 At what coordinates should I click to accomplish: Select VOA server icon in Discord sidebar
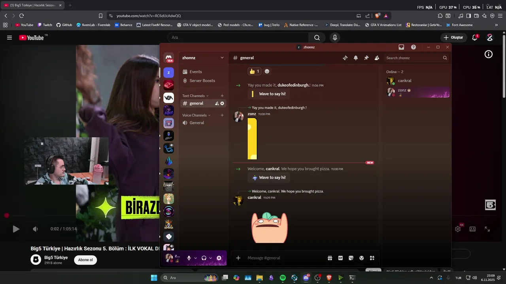169,98
